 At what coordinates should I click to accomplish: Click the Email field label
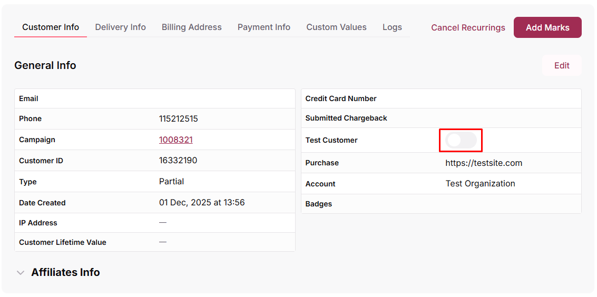(28, 98)
